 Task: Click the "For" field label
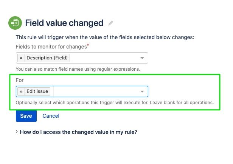(20, 80)
